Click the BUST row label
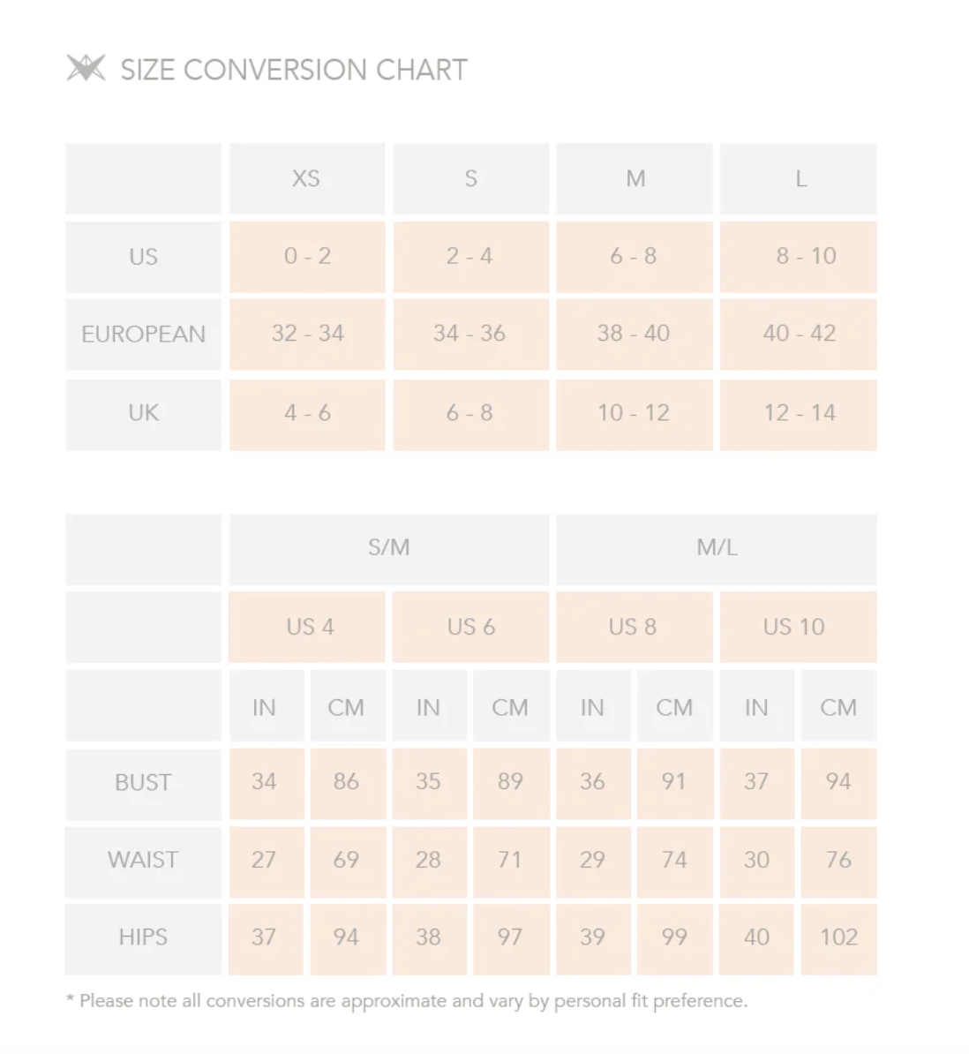Image resolution: width=969 pixels, height=1054 pixels. coord(143,783)
